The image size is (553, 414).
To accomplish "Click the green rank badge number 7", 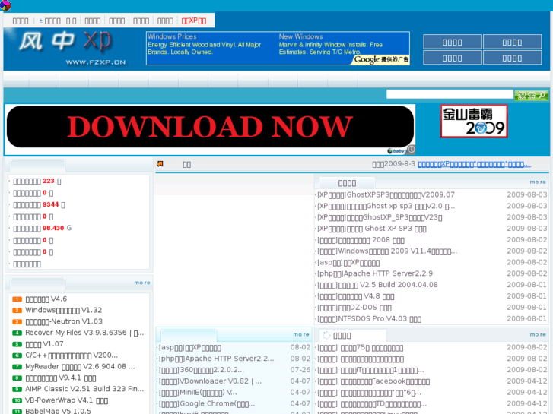I will pos(17,367).
